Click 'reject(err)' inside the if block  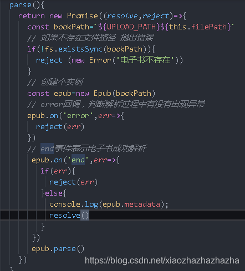(x=73, y=182)
